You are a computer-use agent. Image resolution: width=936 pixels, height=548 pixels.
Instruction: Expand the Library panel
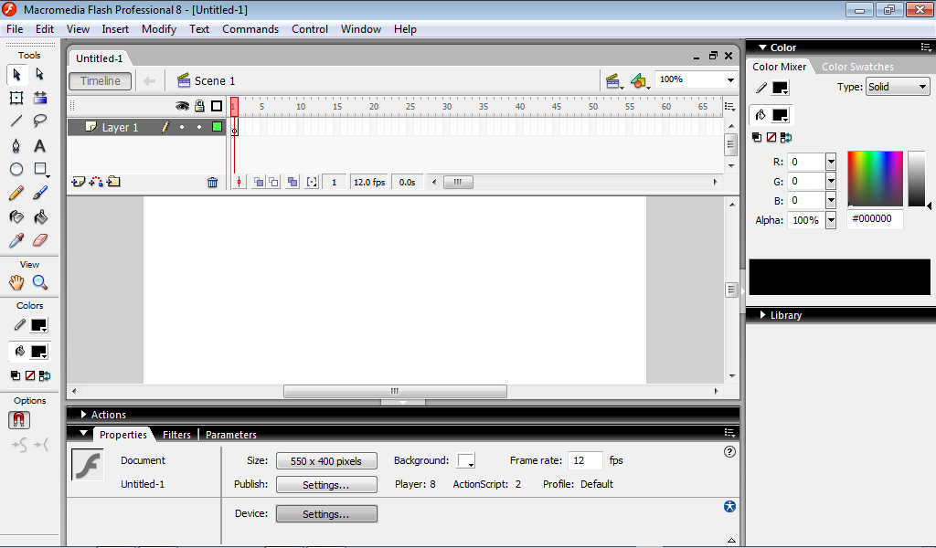pos(763,315)
